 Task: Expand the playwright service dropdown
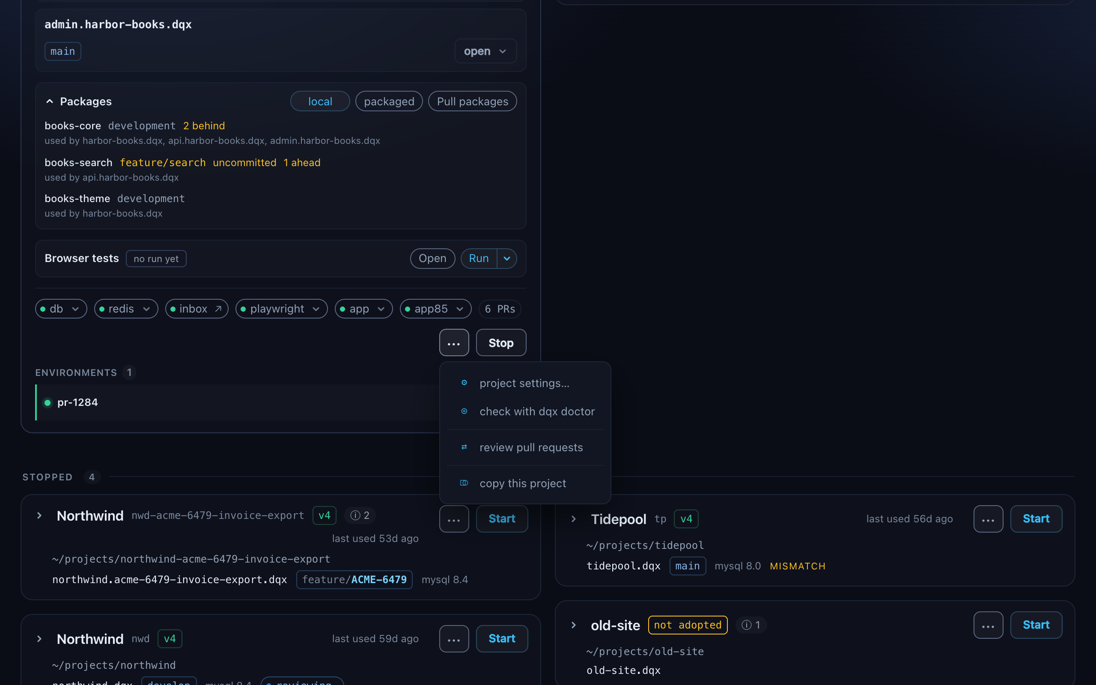[x=281, y=309]
